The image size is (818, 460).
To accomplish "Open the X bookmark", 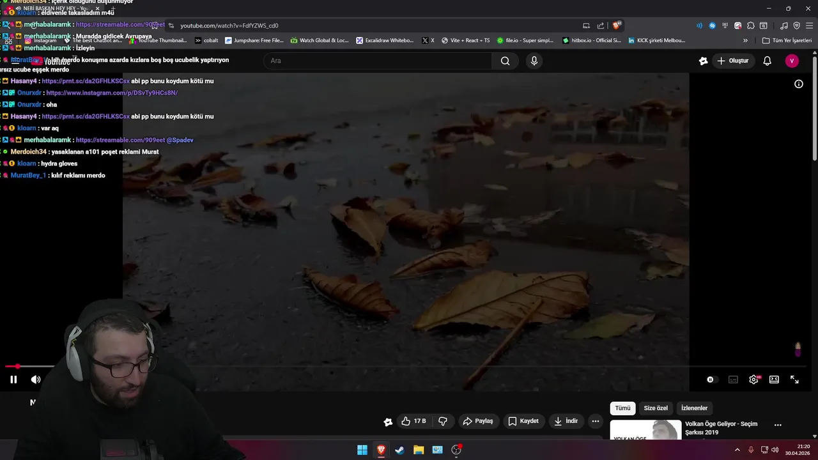I will point(428,40).
